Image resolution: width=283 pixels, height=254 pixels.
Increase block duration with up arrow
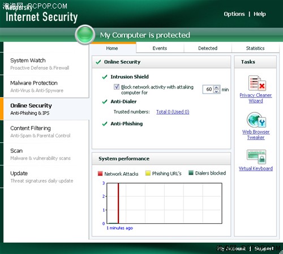[x=217, y=87]
